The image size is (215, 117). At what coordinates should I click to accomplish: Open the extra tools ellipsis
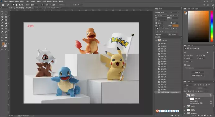6,41
